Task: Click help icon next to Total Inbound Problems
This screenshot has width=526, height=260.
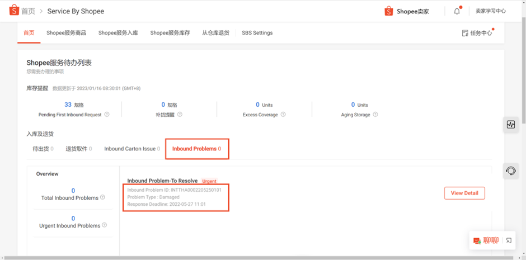Action: coord(102,197)
